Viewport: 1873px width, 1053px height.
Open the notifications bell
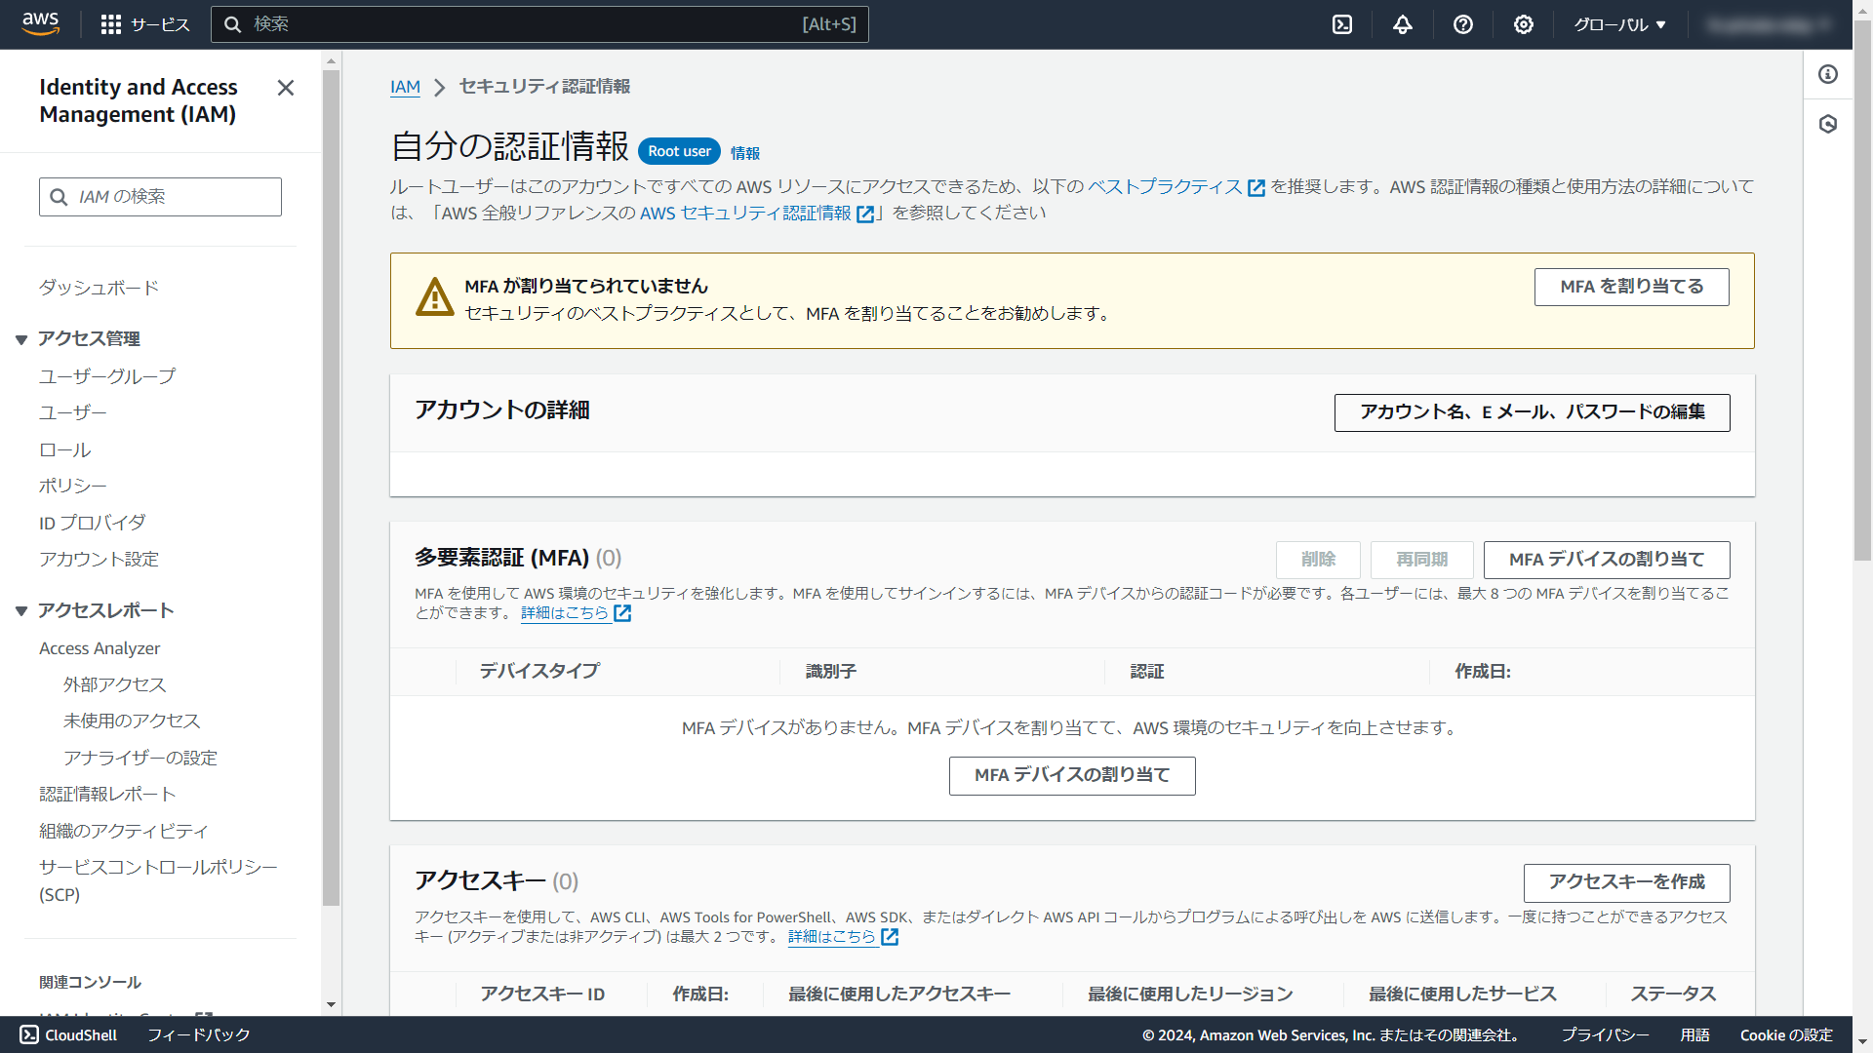pos(1403,24)
